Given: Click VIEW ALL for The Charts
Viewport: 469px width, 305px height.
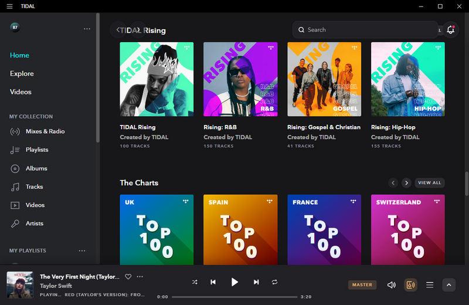Looking at the screenshot, I should (x=430, y=182).
